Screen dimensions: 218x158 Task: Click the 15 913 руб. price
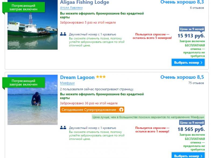[191, 36]
